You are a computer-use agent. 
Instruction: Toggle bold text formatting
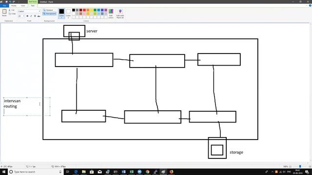coord(27,16)
